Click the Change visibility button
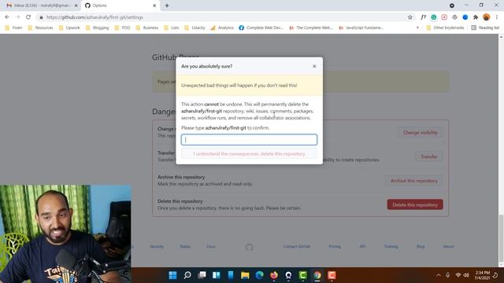Image resolution: width=504 pixels, height=283 pixels. 421,133
